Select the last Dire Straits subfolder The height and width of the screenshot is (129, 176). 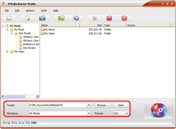click(x=29, y=48)
